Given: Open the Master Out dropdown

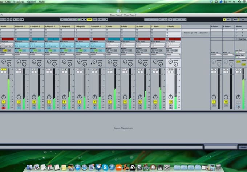Looking at the screenshot, I should pos(241,57).
